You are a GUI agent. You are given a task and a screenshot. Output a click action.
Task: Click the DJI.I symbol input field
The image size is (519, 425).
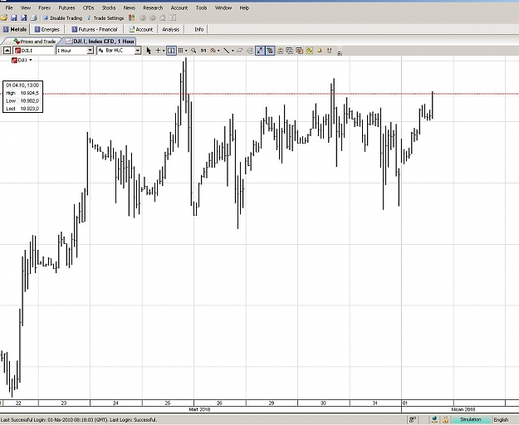[34, 51]
